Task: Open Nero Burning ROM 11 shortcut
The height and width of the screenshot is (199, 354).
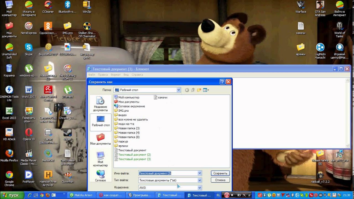Action: point(67,72)
